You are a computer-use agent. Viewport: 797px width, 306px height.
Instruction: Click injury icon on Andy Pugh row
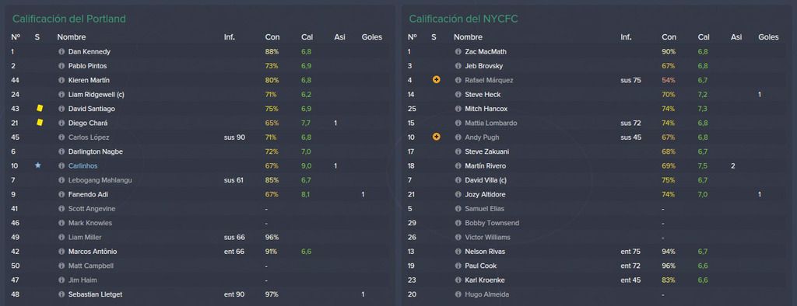[x=436, y=137]
